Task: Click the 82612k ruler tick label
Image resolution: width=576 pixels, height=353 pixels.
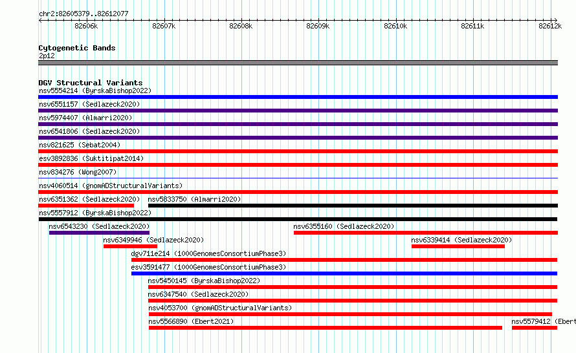Action: (x=550, y=26)
